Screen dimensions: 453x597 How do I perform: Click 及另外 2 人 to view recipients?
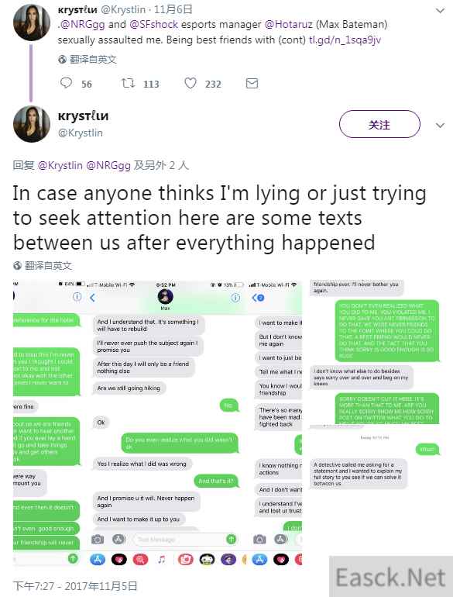[161, 165]
